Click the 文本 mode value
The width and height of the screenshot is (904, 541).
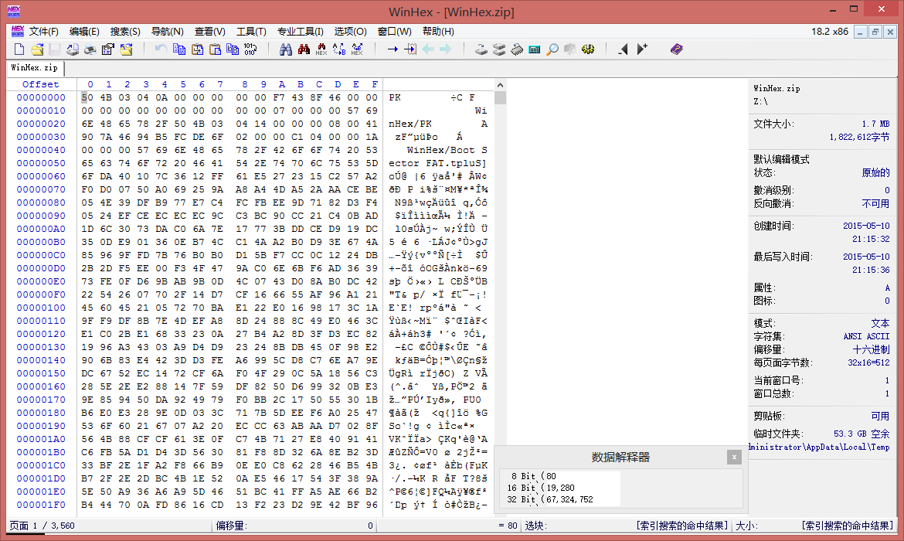(x=880, y=324)
